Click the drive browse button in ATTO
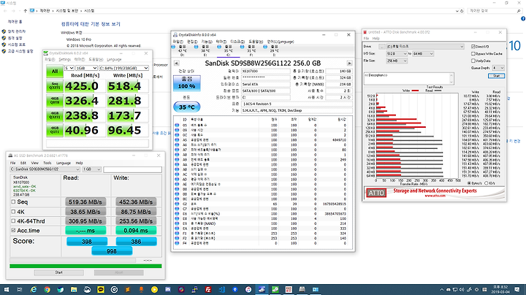This screenshot has width=526, height=295. [382, 46]
